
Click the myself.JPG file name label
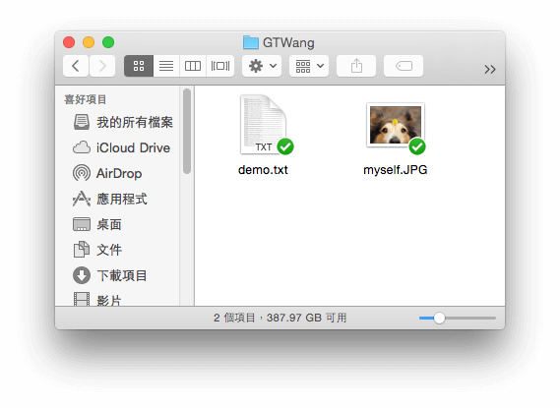396,170
